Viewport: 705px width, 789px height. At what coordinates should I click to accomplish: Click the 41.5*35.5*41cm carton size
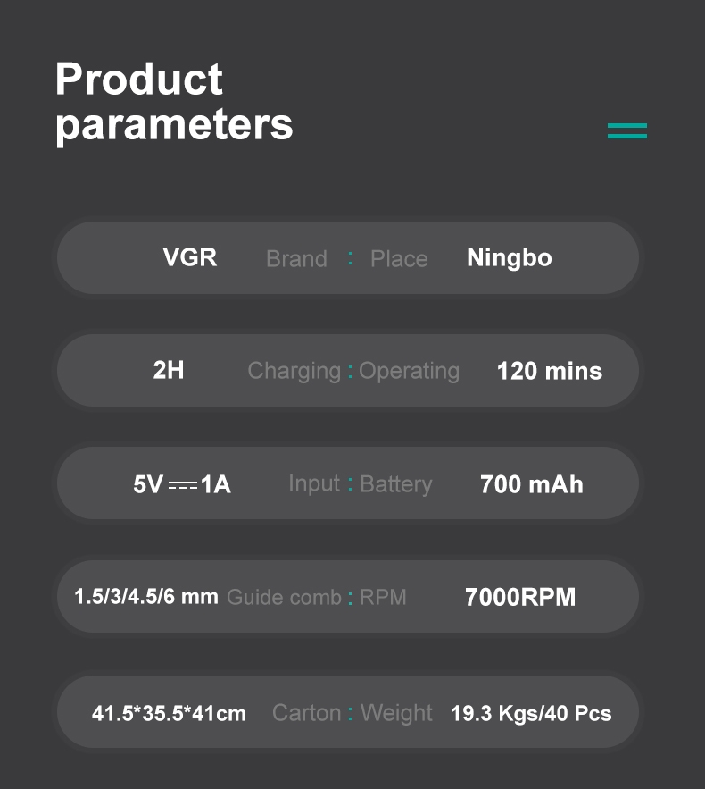pyautogui.click(x=169, y=713)
